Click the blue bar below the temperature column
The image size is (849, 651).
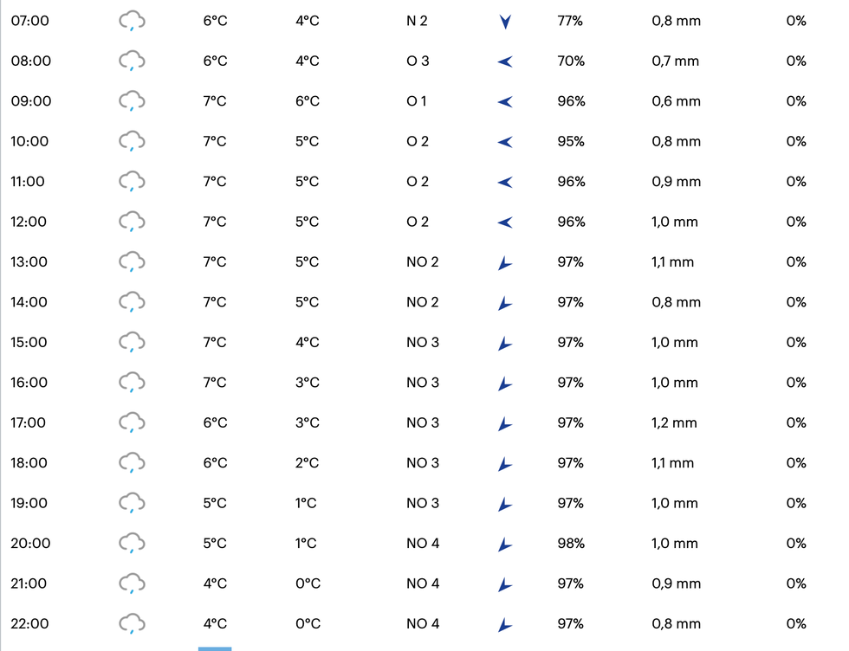(215, 648)
